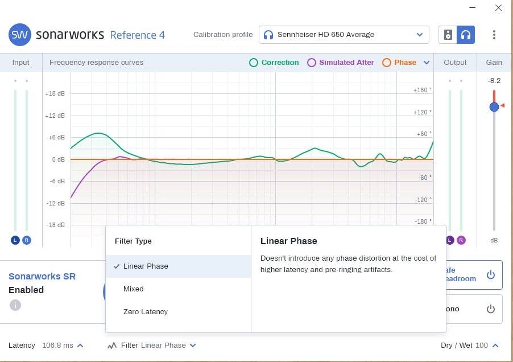513x362 pixels.
Task: Click the Reference 4 product title
Action: pyautogui.click(x=138, y=35)
